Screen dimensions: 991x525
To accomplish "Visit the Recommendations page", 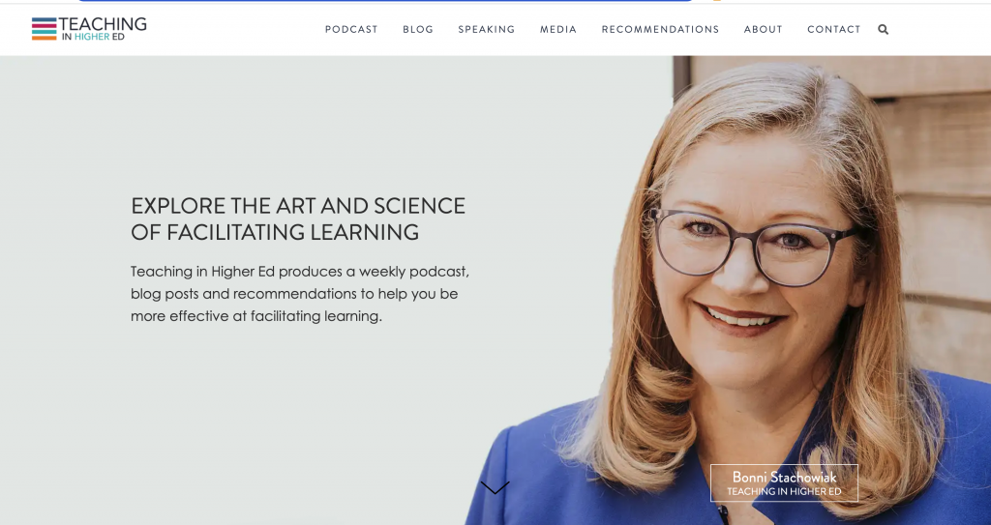I will point(660,29).
